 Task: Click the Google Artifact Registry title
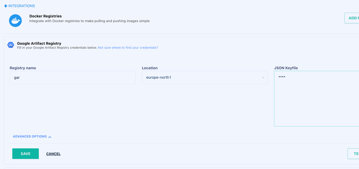pyautogui.click(x=39, y=43)
